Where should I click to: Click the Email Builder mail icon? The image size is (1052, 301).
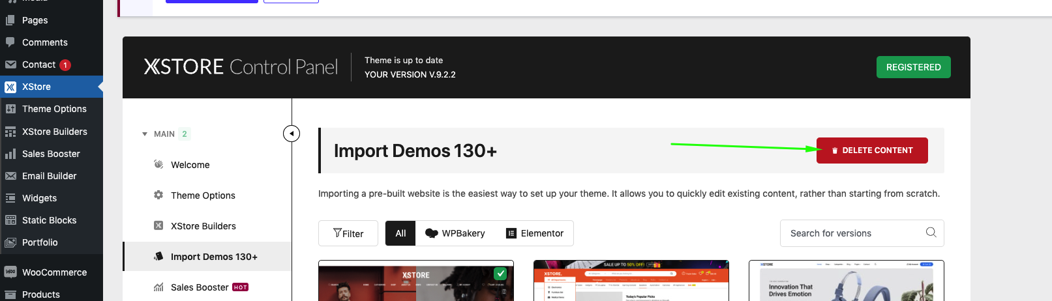pos(10,176)
